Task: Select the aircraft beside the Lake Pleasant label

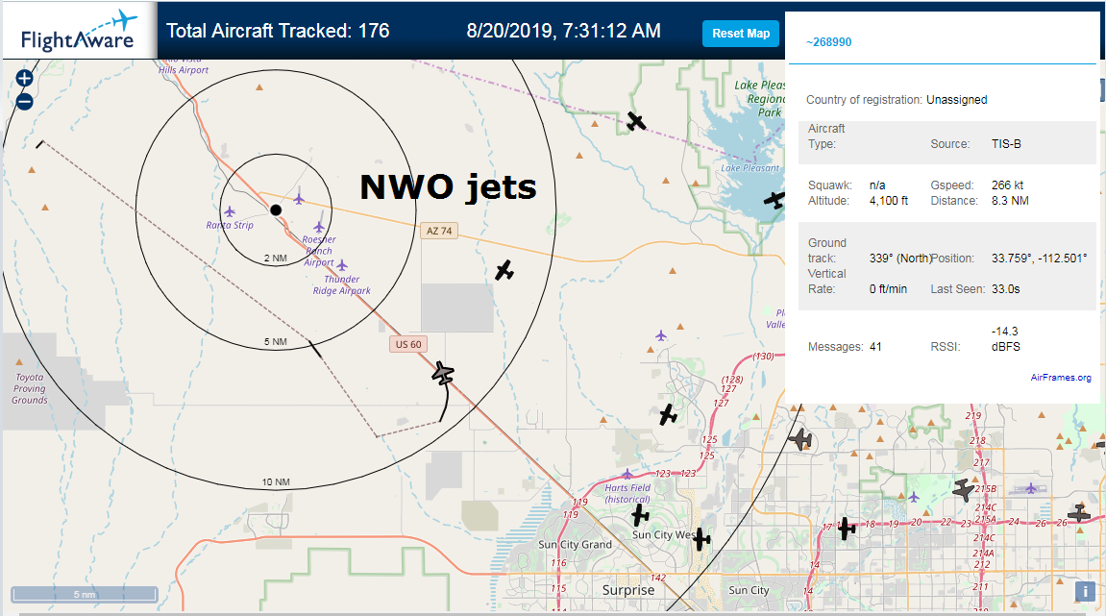Action: click(x=774, y=200)
